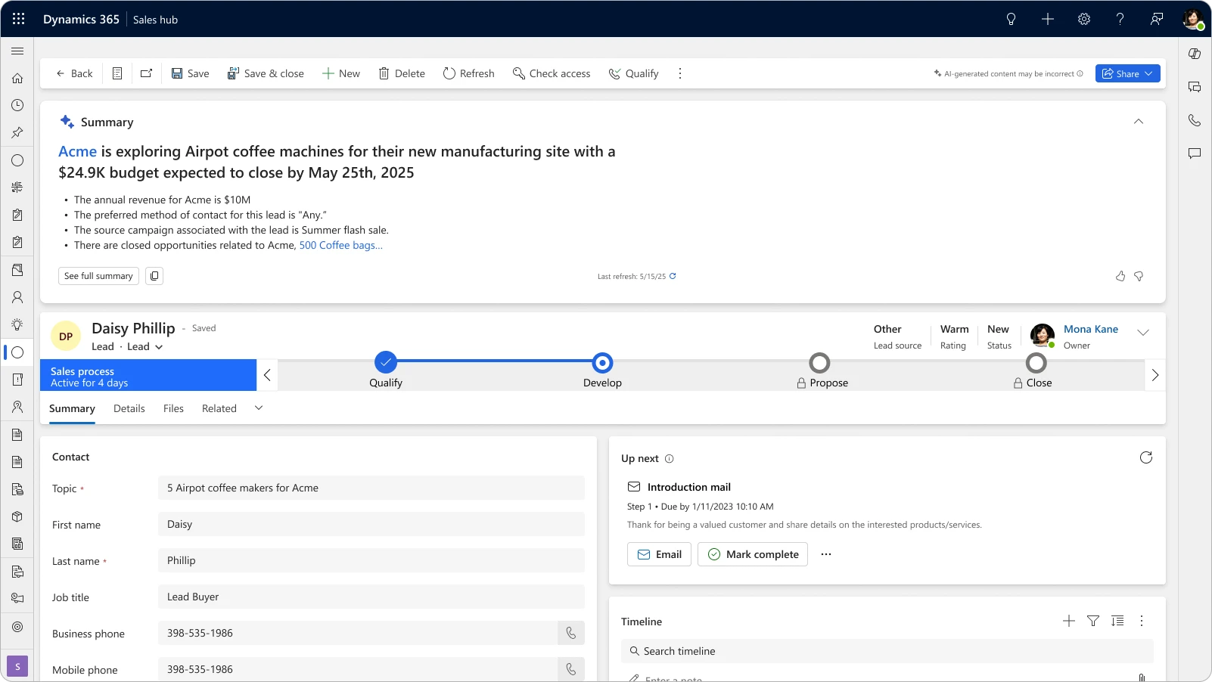Switch to the Files tab

click(172, 408)
